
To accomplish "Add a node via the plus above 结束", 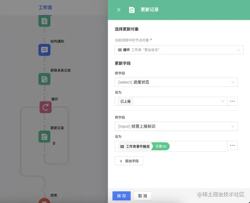I will click(44, 189).
